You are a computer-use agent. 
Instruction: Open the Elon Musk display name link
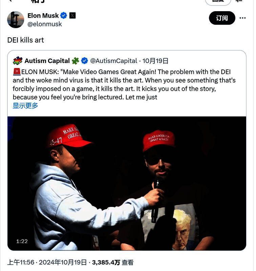43,15
